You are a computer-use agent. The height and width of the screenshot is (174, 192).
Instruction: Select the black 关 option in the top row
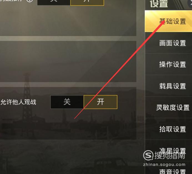[54, 2]
